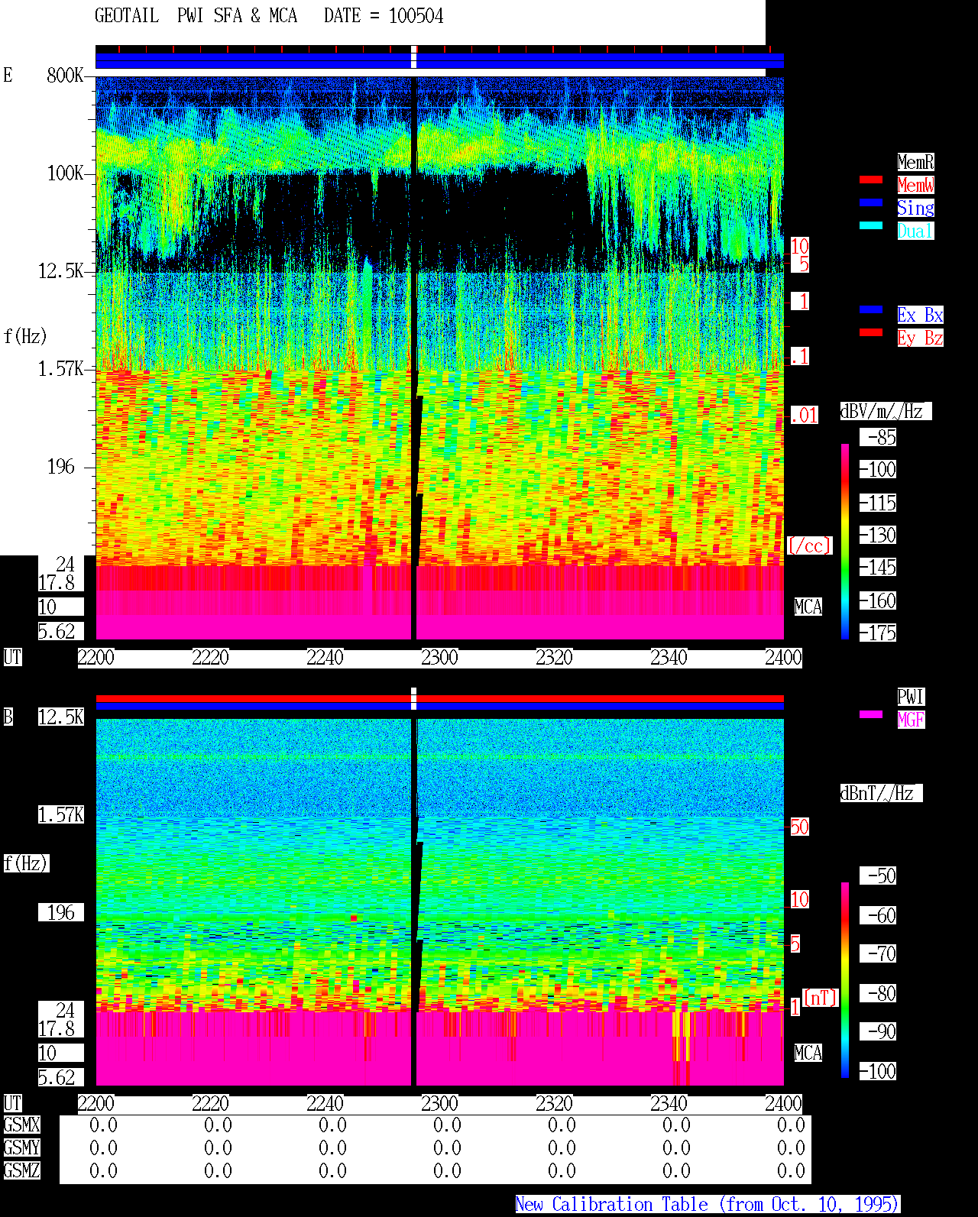The width and height of the screenshot is (978, 1217).
Task: Click the GSMX row label
Action: [21, 1125]
